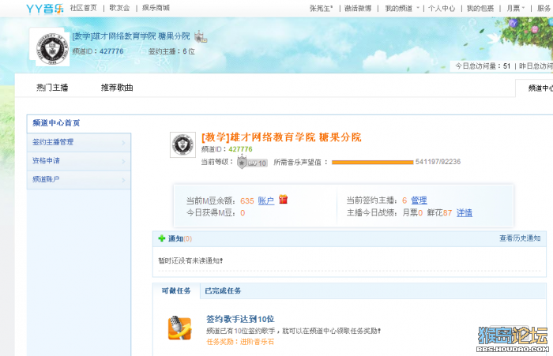
Task: Switch to the 推荐歌曲 tab
Action: (117, 88)
